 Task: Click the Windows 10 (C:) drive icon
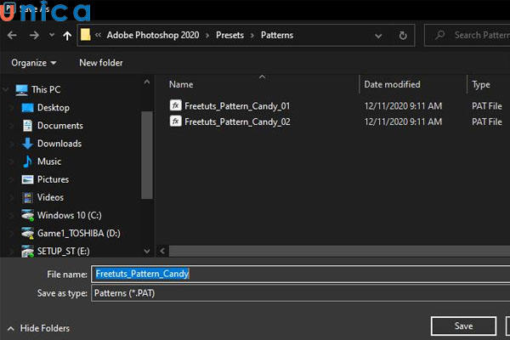28,215
